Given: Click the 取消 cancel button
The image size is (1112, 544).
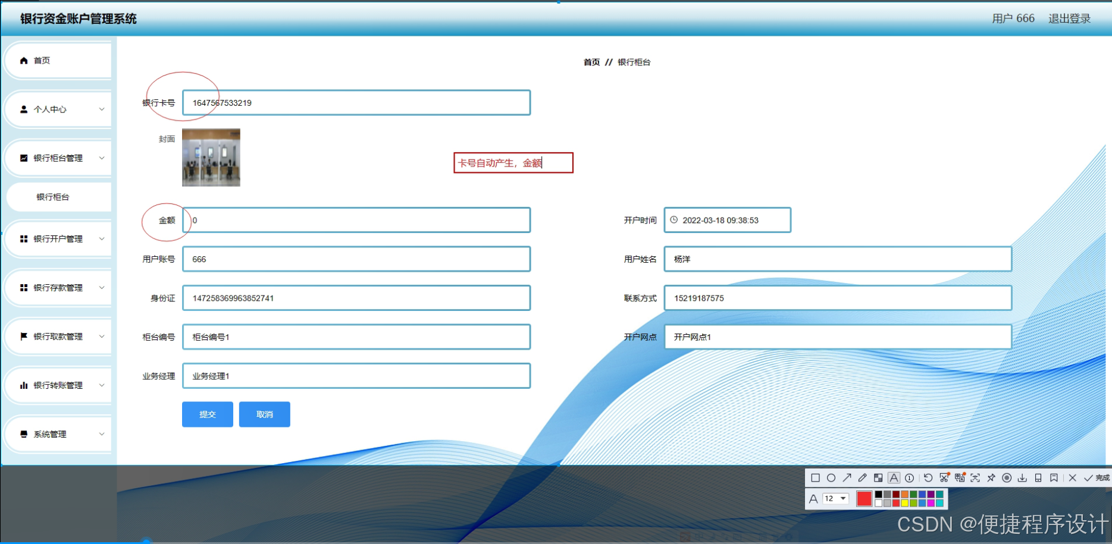Looking at the screenshot, I should point(264,414).
